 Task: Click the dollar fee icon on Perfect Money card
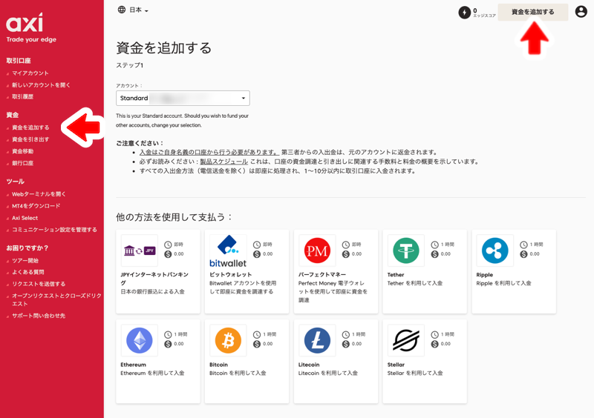tap(345, 254)
